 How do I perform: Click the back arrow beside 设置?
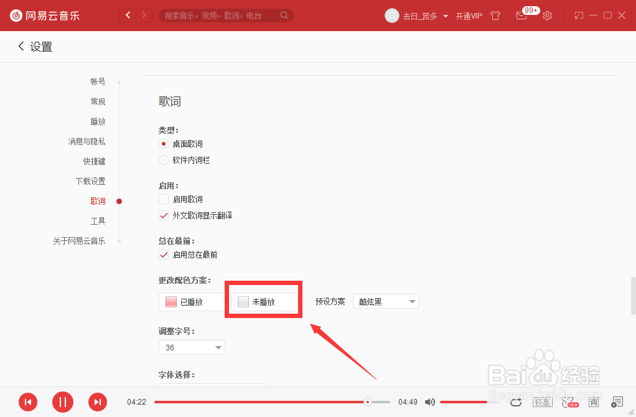click(x=21, y=46)
